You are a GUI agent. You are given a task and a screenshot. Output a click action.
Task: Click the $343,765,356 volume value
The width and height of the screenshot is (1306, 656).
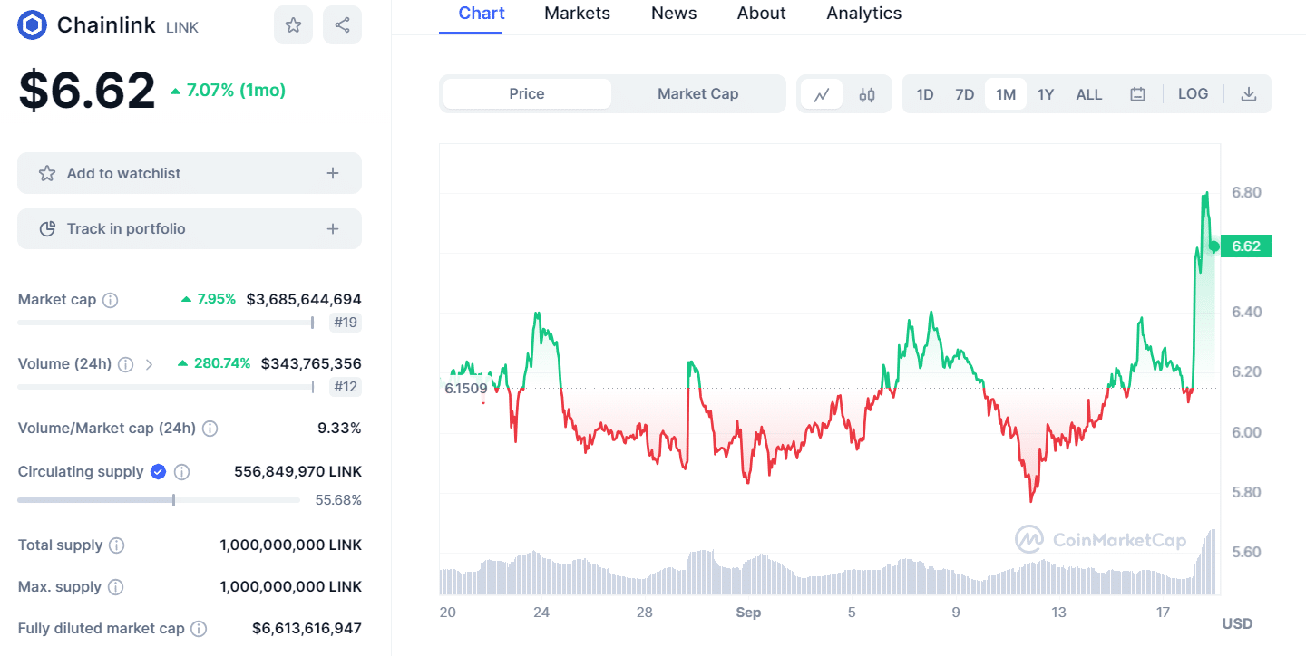click(x=311, y=363)
